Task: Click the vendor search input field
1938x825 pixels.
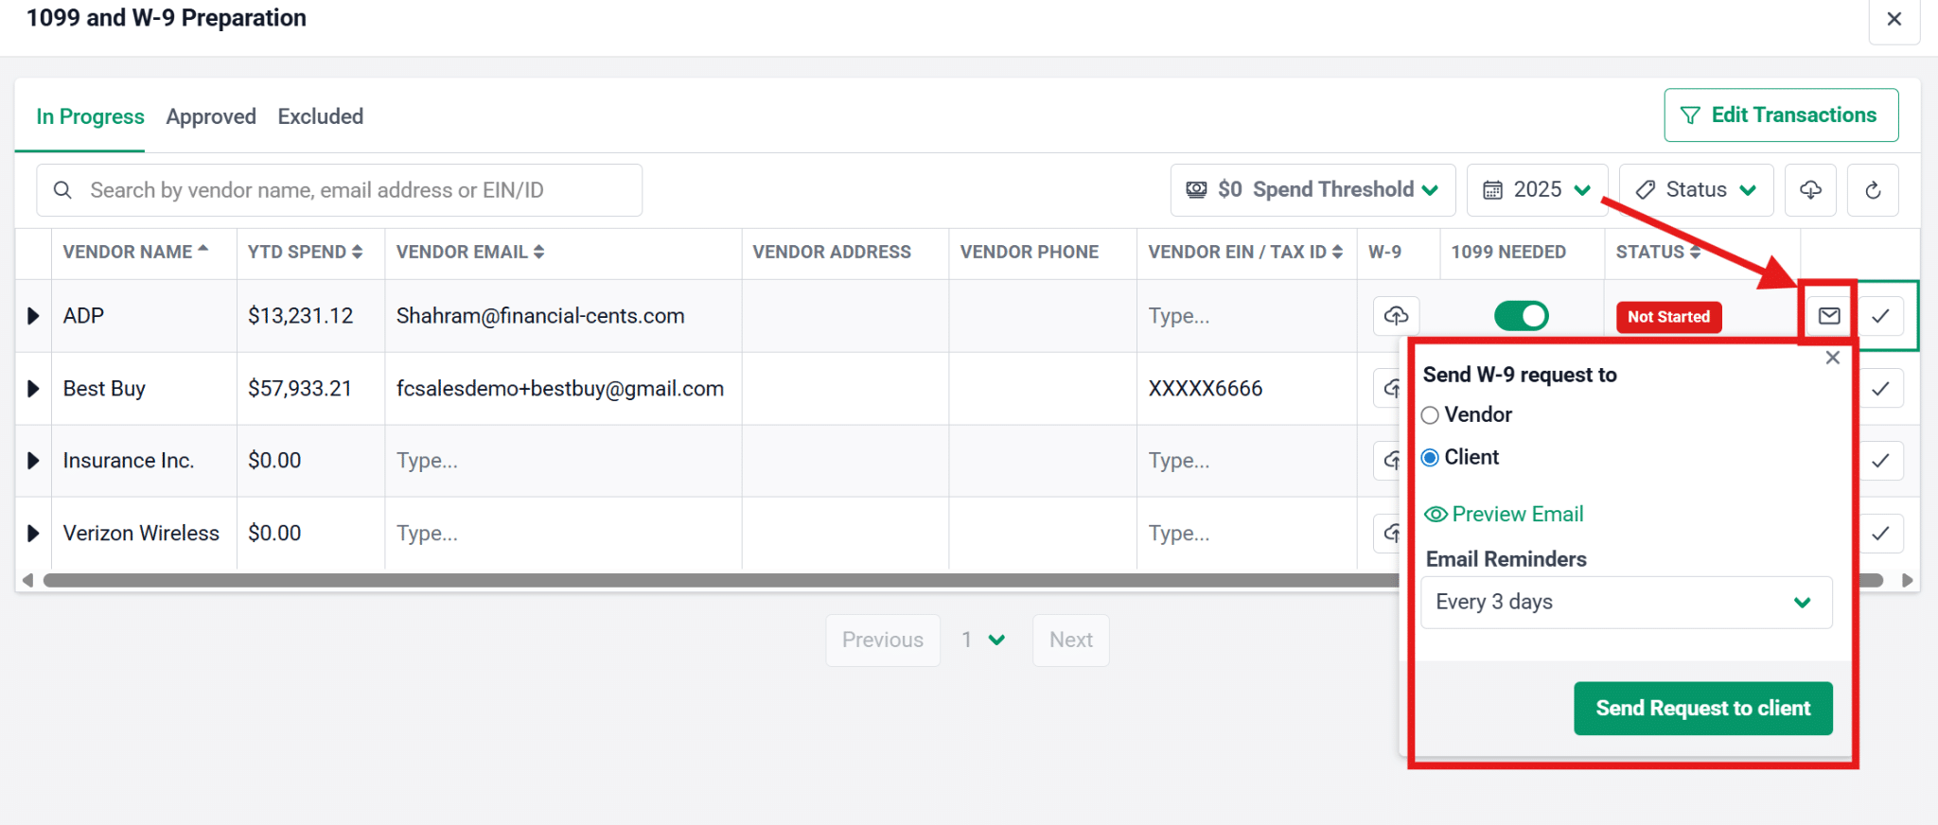Action: pyautogui.click(x=339, y=190)
